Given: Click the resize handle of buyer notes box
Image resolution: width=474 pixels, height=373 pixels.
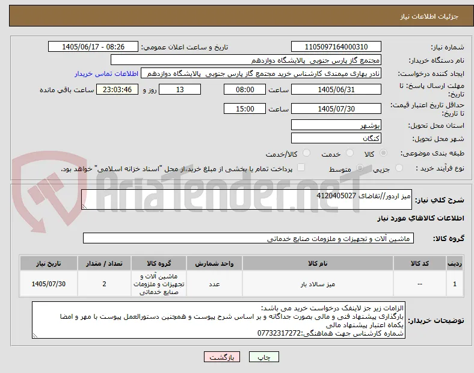Looking at the screenshot, I should pos(35,336).
